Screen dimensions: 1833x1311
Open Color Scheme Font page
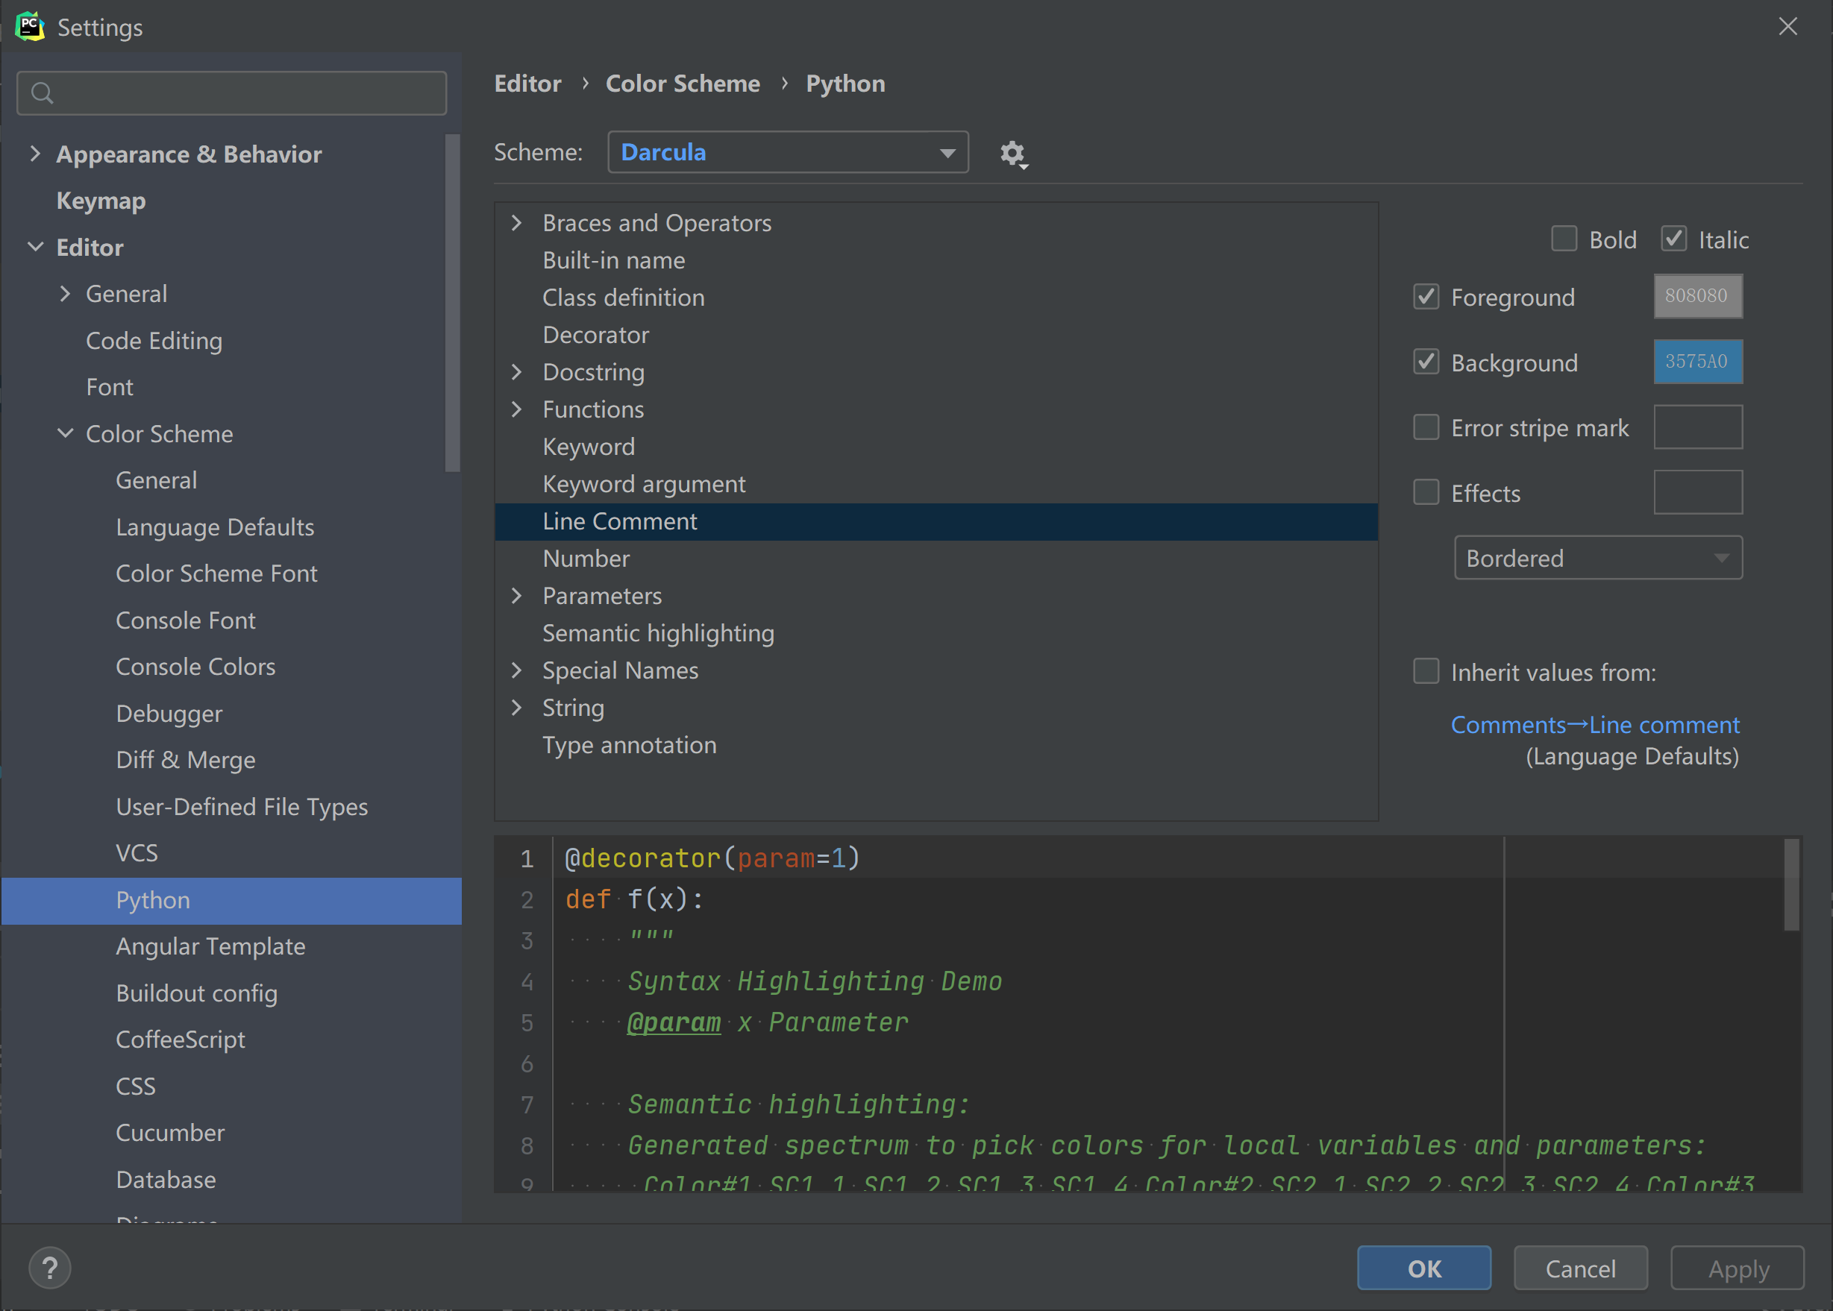[x=216, y=573]
